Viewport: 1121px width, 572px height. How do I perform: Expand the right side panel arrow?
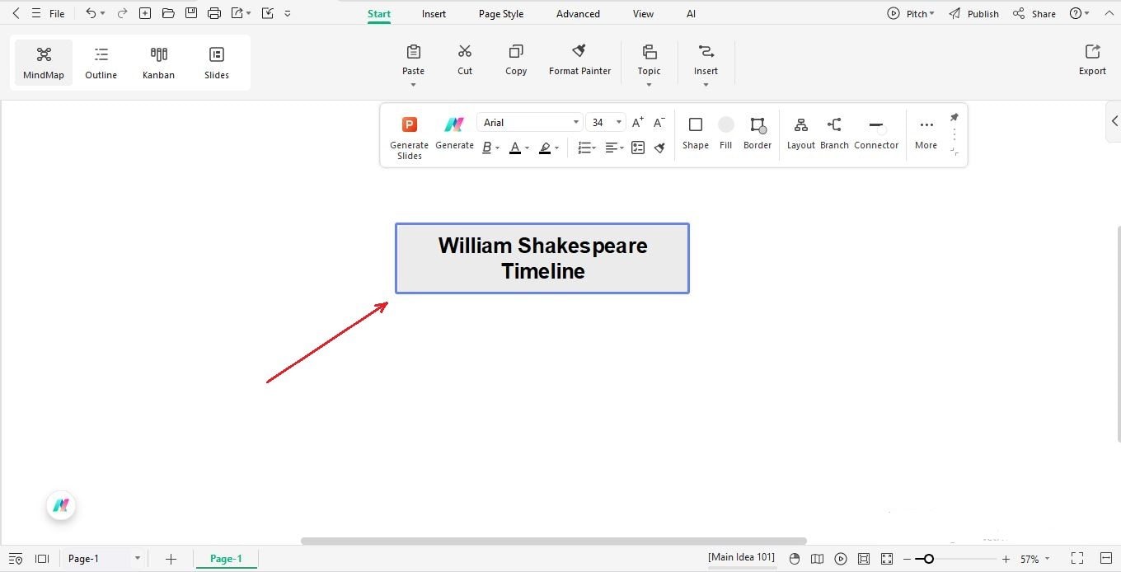click(x=1114, y=121)
